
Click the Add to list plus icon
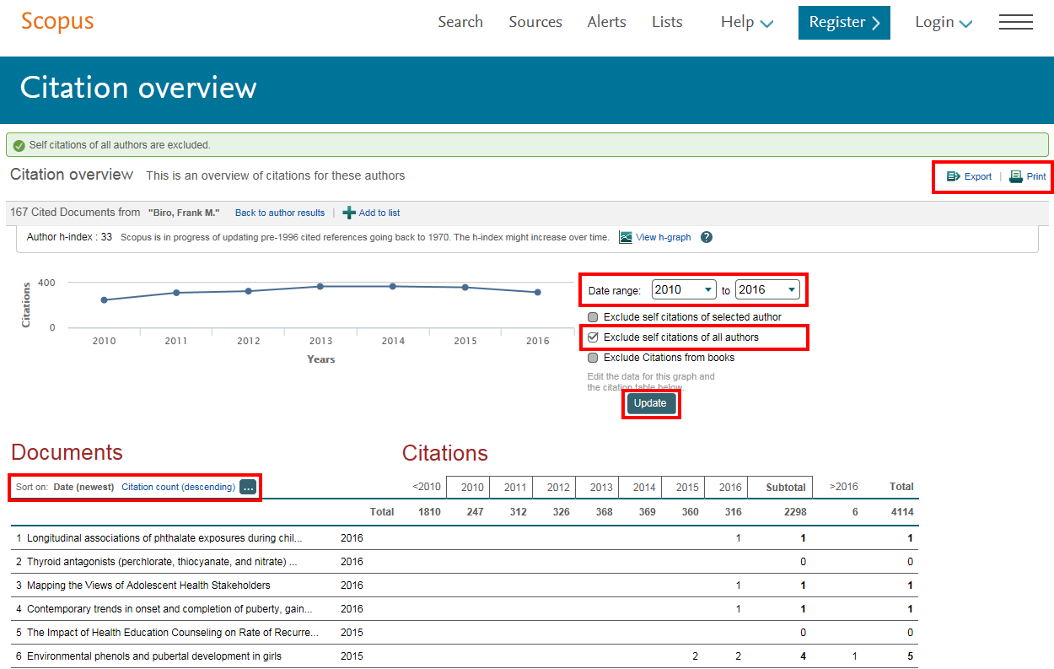[x=348, y=213]
